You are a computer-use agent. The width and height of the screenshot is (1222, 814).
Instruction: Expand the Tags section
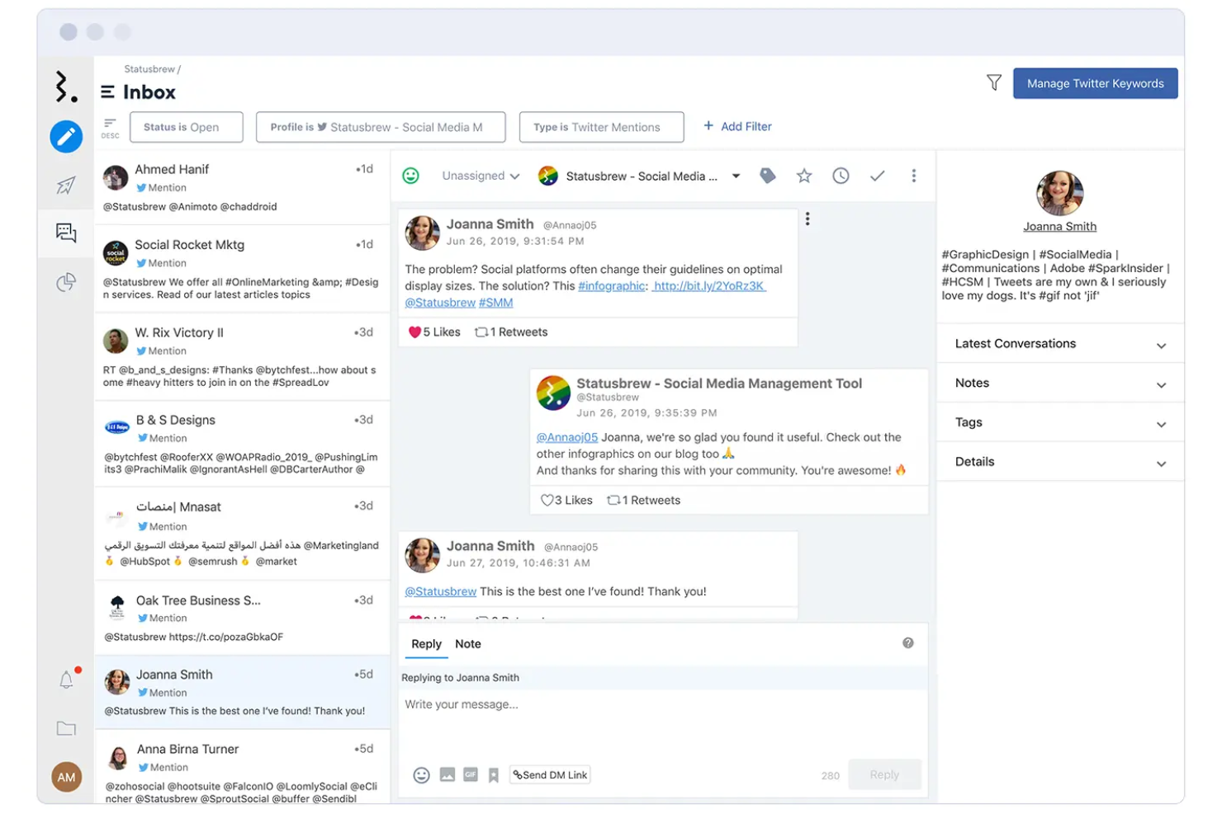1060,423
